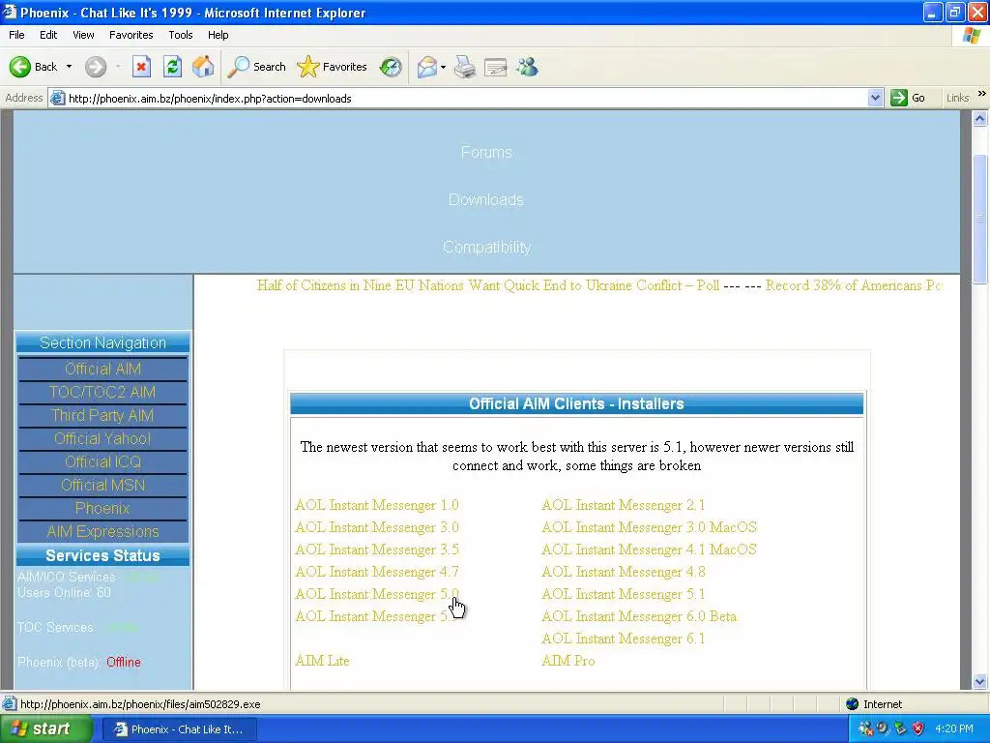Expand the Address bar dropdown arrow
This screenshot has height=743, width=990.
[x=874, y=98]
